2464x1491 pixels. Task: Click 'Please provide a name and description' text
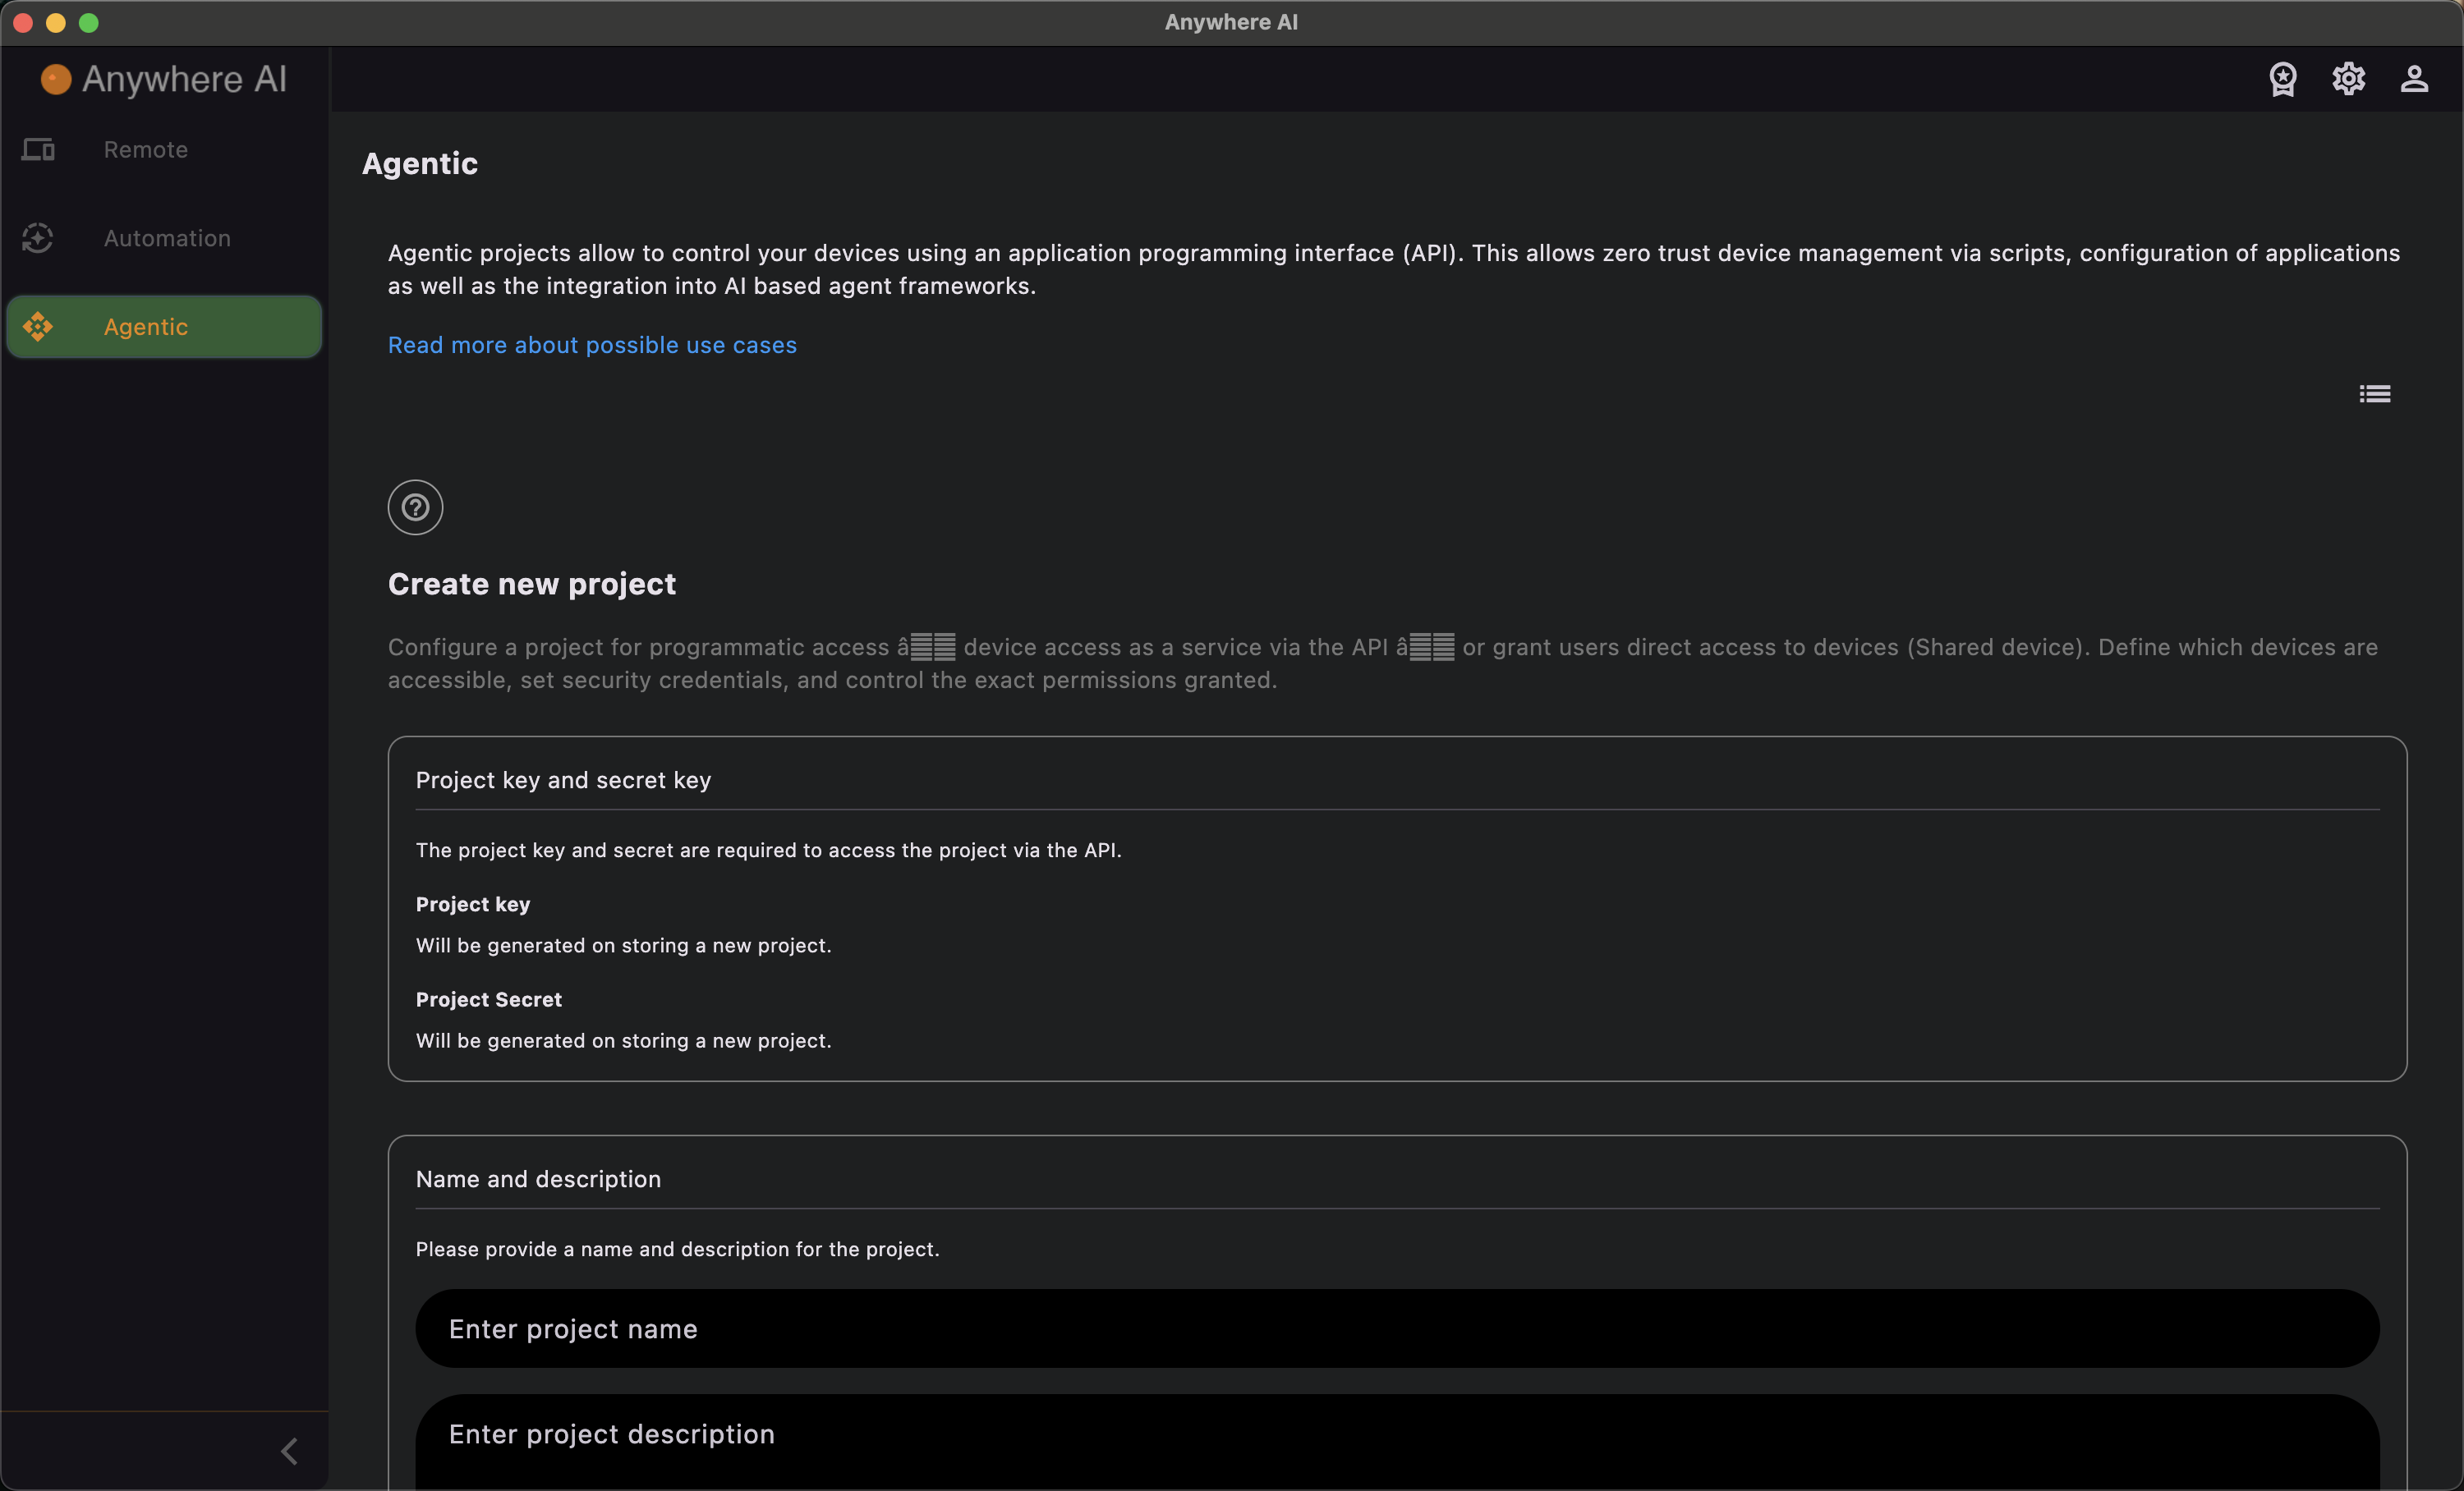678,1249
